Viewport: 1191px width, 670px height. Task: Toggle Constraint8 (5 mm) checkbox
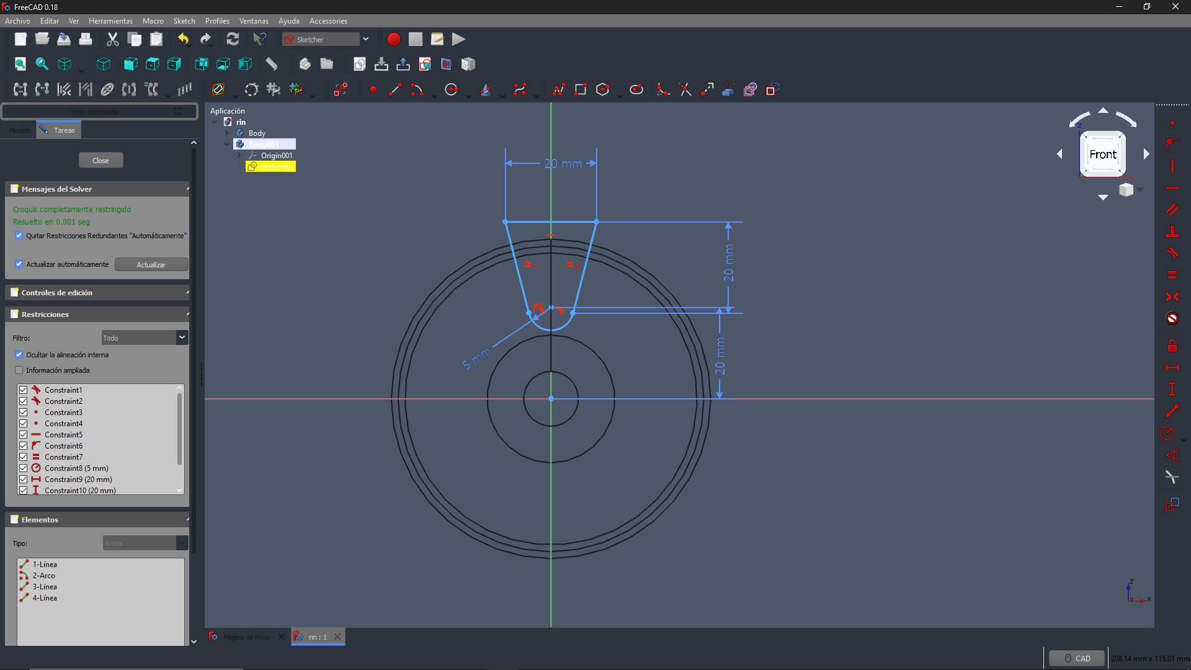pyautogui.click(x=23, y=468)
